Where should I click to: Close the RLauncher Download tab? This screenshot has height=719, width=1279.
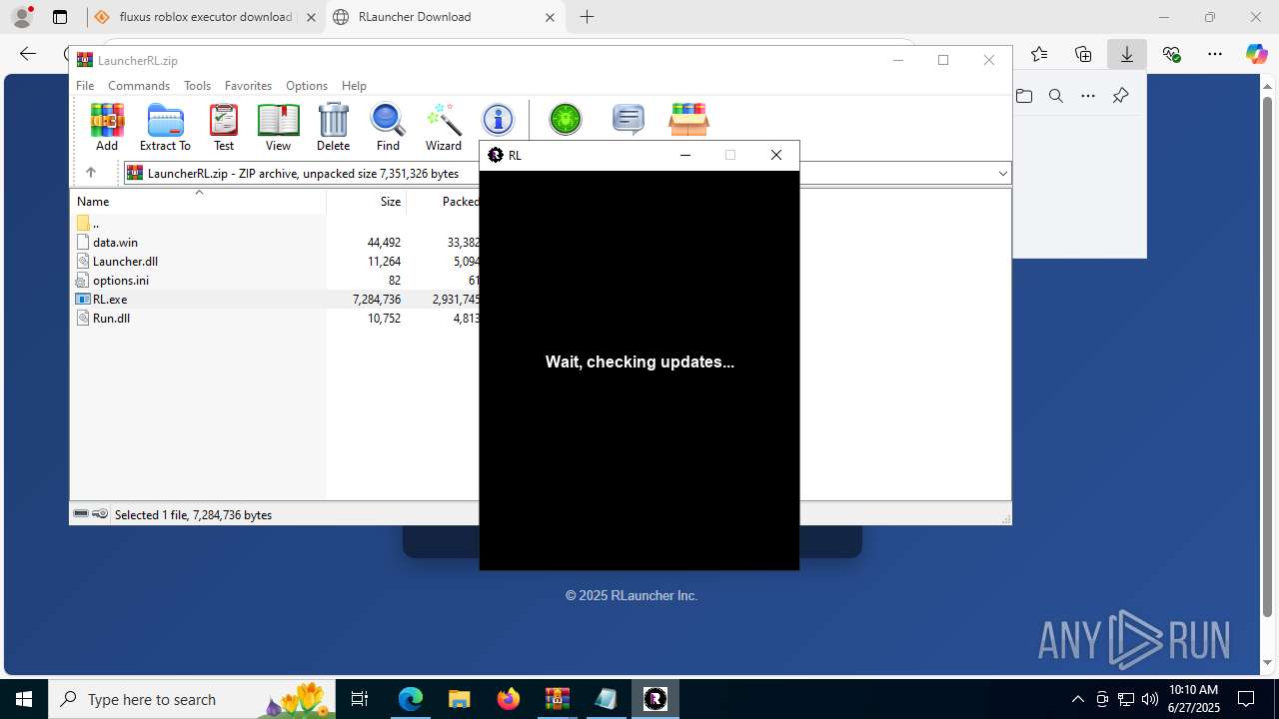point(550,17)
